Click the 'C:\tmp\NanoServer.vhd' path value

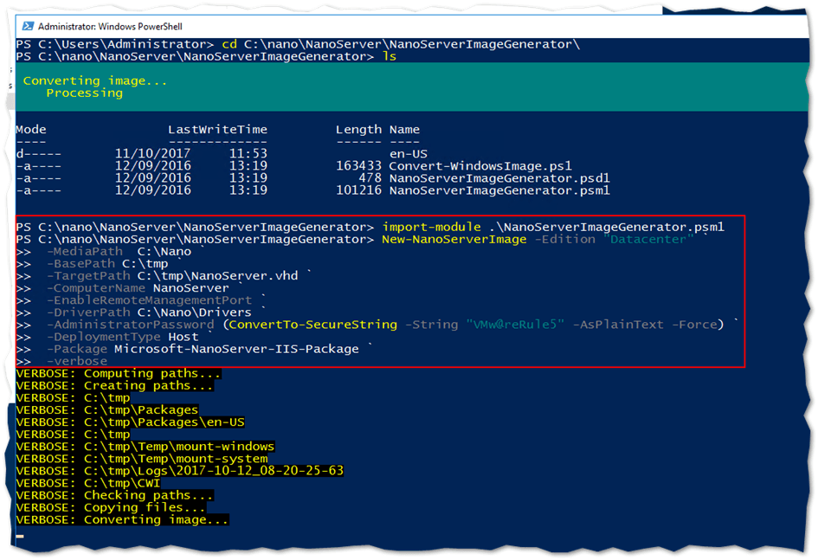tap(217, 276)
